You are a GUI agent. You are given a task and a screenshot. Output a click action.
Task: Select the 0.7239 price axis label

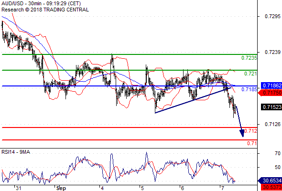pos(272,53)
